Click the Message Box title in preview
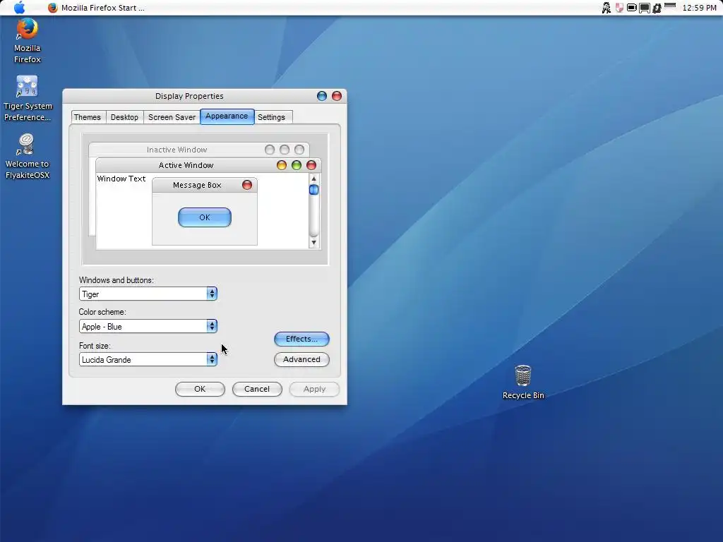The width and height of the screenshot is (723, 542). tap(197, 185)
